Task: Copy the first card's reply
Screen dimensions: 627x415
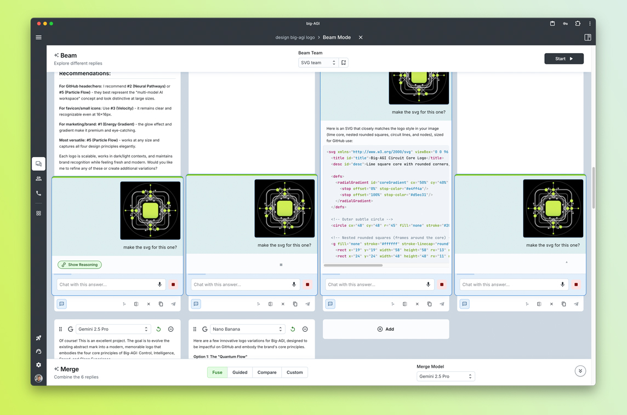Action: (161, 304)
